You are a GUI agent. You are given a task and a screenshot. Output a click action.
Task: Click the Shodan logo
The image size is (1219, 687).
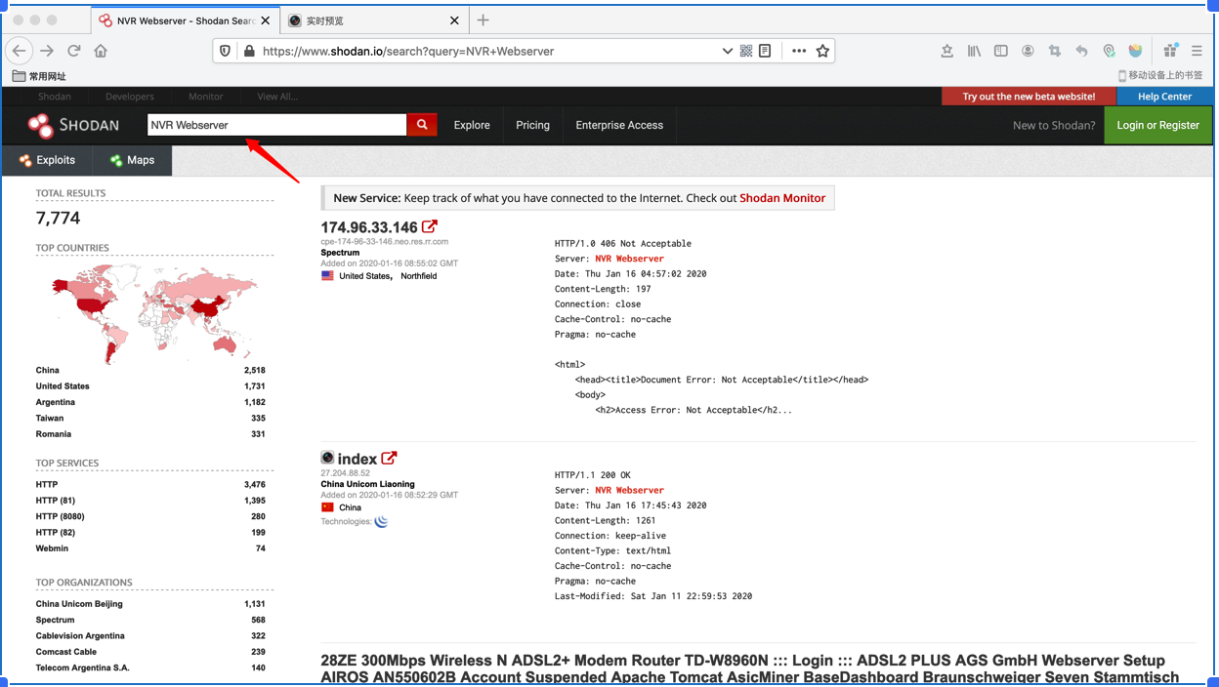pos(74,125)
